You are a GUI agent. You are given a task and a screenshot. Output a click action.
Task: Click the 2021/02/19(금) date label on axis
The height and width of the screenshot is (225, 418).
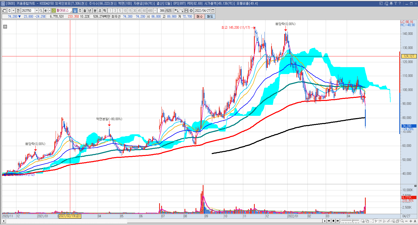click(x=70, y=216)
